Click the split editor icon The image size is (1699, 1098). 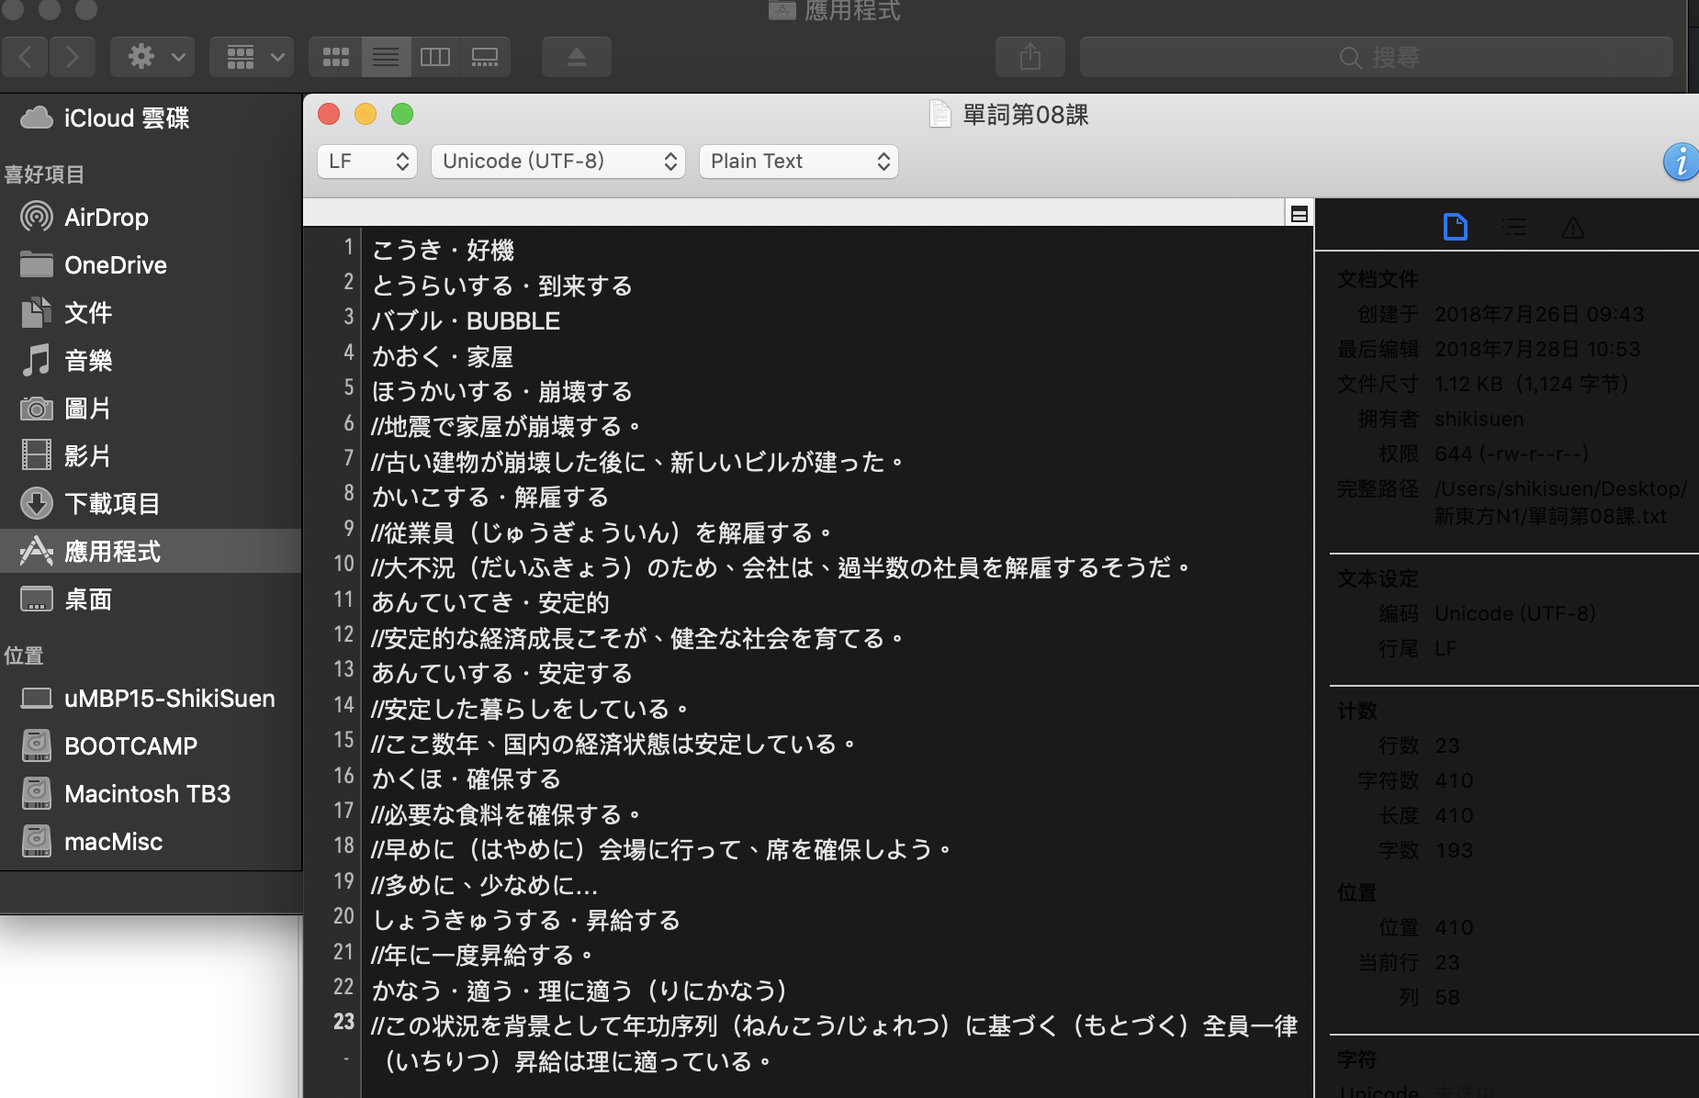click(x=1299, y=214)
